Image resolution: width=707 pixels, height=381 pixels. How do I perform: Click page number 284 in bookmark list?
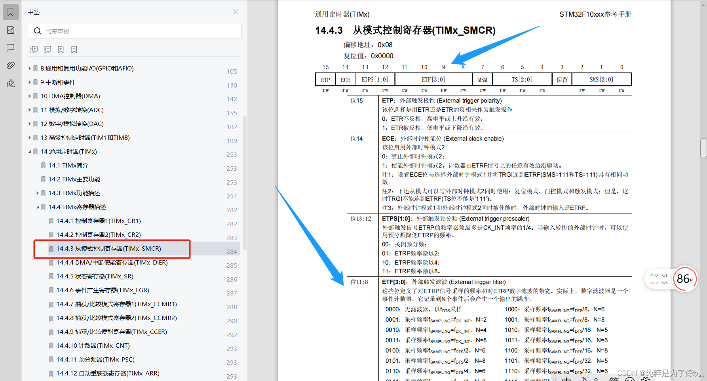[x=232, y=251]
